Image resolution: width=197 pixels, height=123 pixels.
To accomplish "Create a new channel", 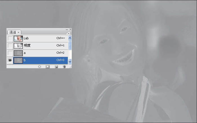I will tap(56, 67).
